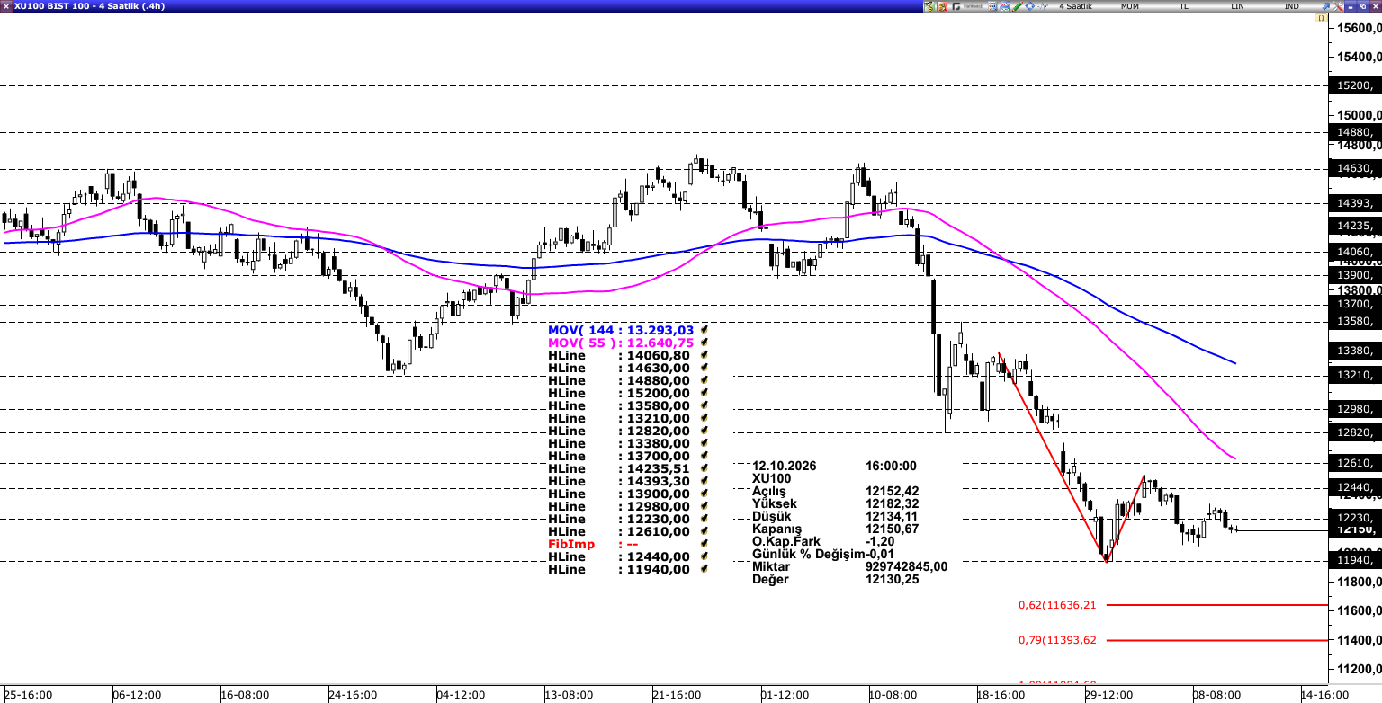Click the 11940 horizontal line tag on the price axis
The image size is (1382, 703).
pyautogui.click(x=1356, y=561)
